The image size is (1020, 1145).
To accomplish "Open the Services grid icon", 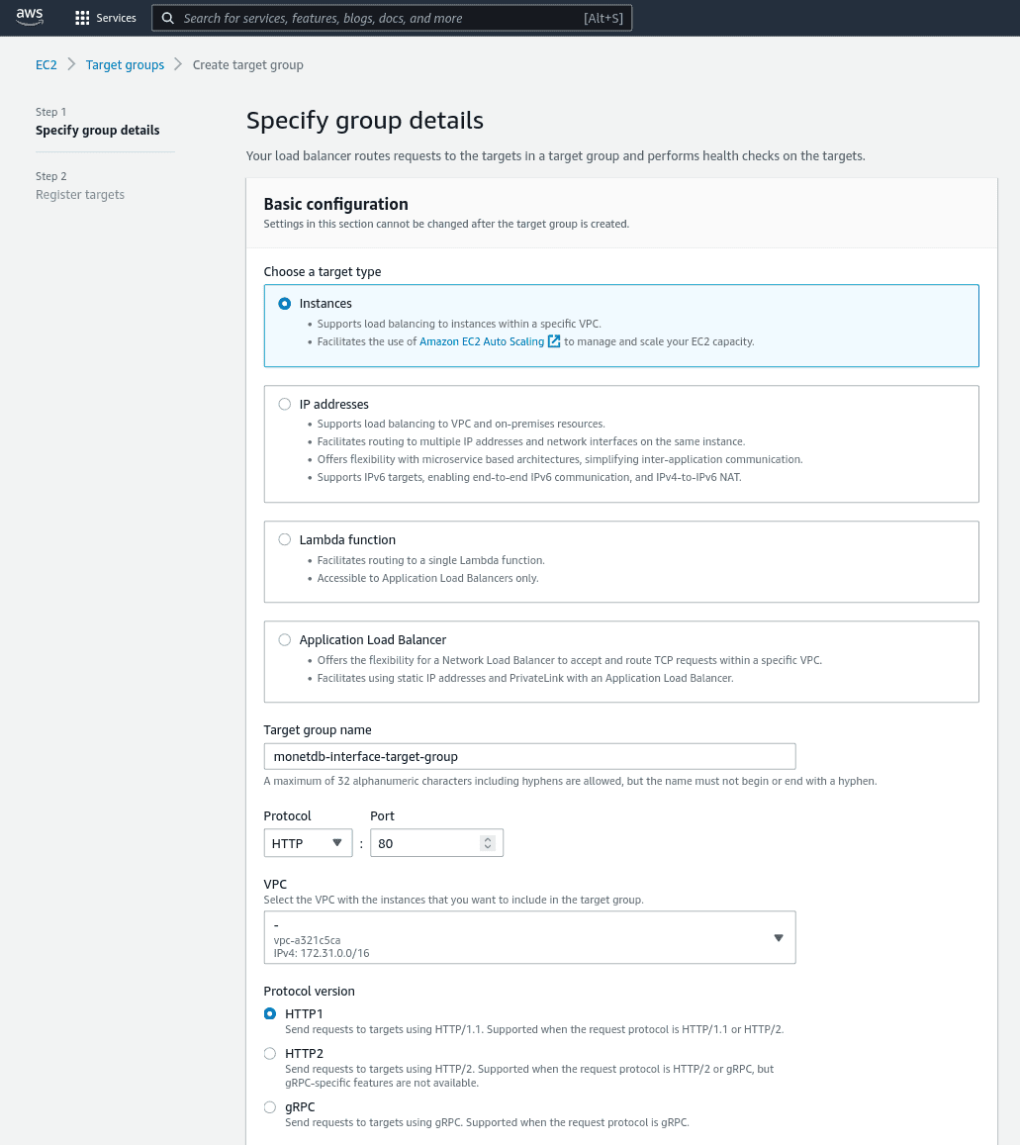I will tap(82, 18).
